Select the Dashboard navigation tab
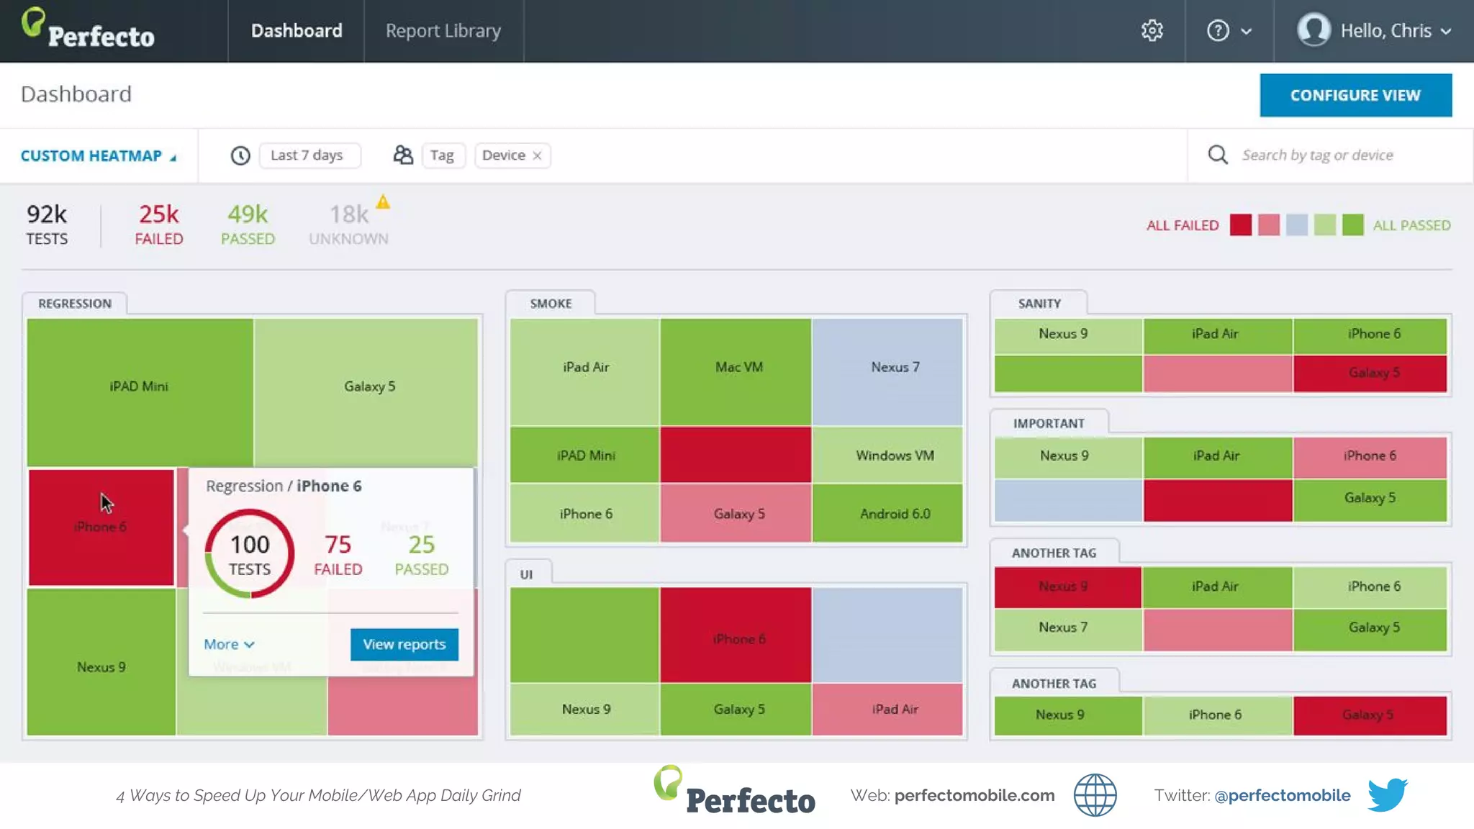 pyautogui.click(x=296, y=31)
